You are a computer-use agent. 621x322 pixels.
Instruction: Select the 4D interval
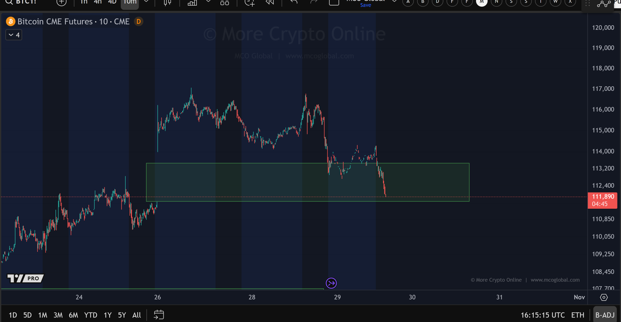tap(112, 2)
